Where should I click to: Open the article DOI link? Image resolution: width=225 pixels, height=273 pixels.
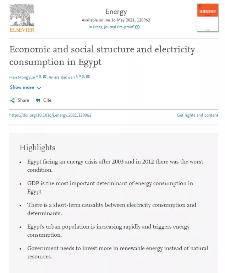click(50, 115)
